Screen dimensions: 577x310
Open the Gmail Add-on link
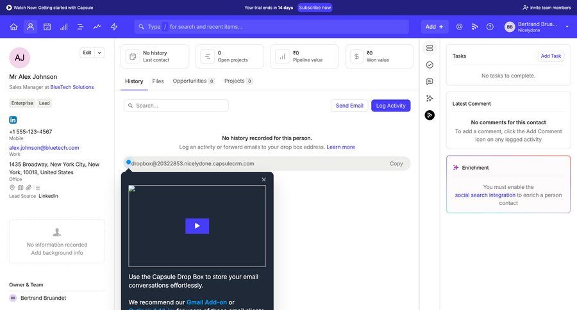[207, 302]
